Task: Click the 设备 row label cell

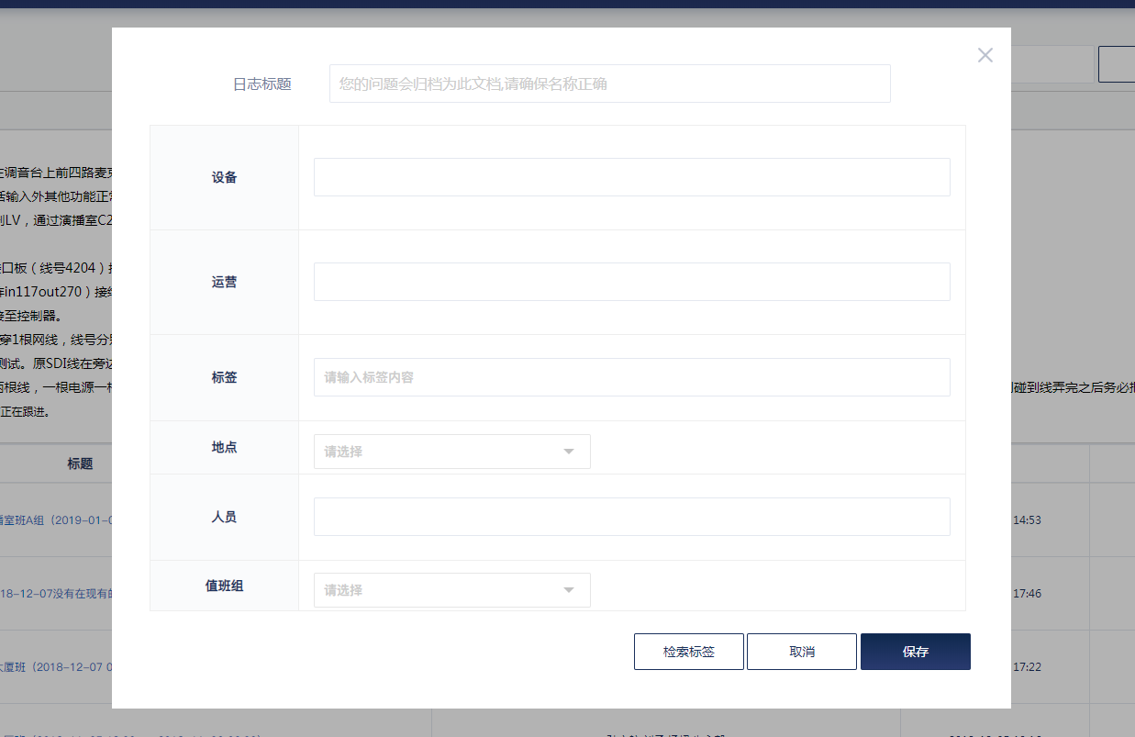Action: (x=224, y=177)
